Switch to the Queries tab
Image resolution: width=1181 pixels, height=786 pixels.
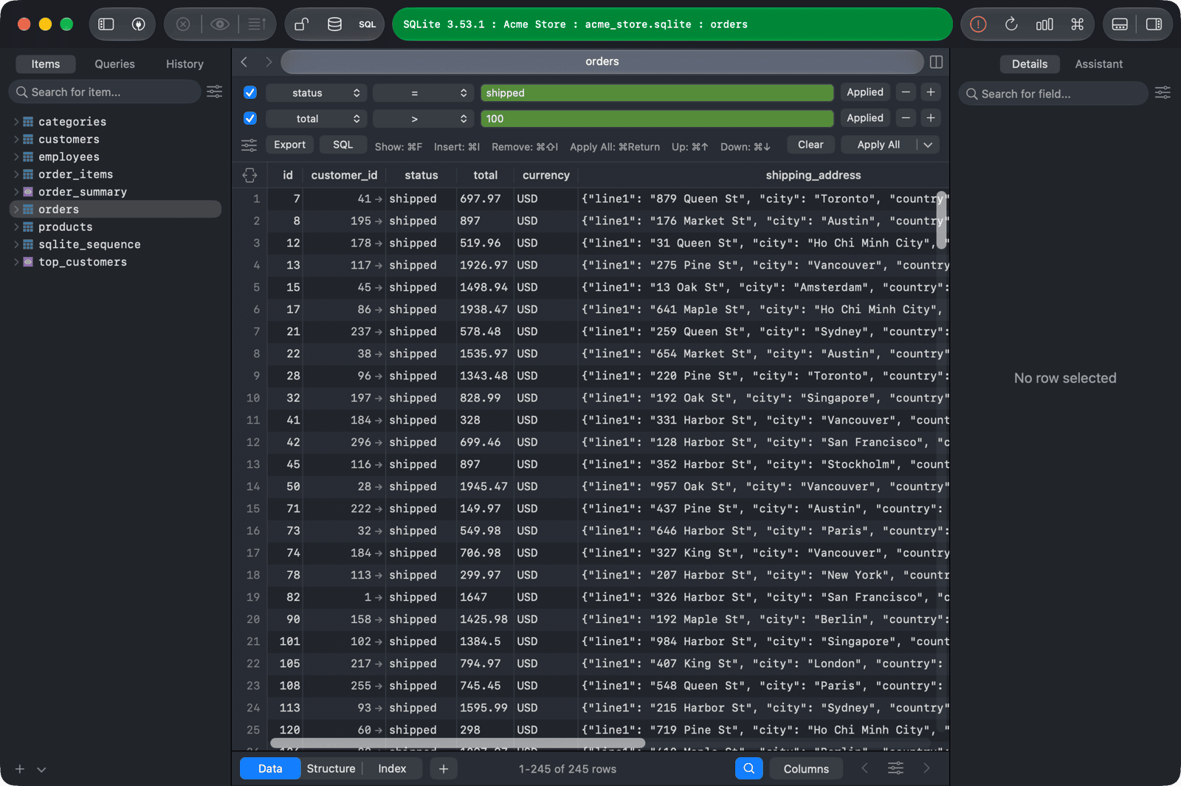pyautogui.click(x=114, y=64)
